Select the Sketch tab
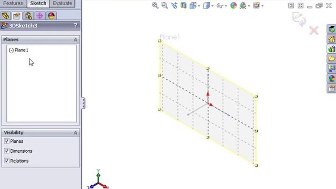 tap(38, 4)
